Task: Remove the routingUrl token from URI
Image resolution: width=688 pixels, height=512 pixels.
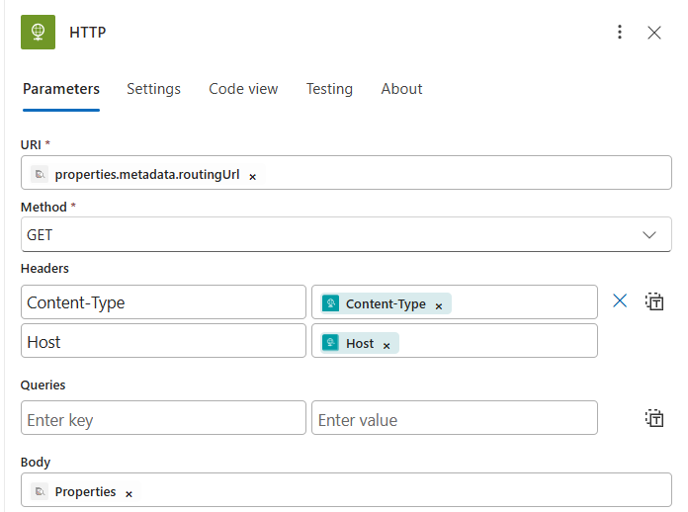Action: tap(252, 176)
